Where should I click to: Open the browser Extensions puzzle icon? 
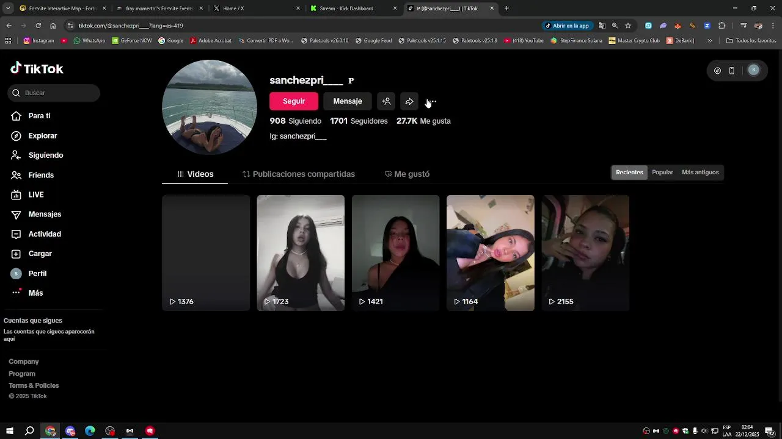(722, 26)
